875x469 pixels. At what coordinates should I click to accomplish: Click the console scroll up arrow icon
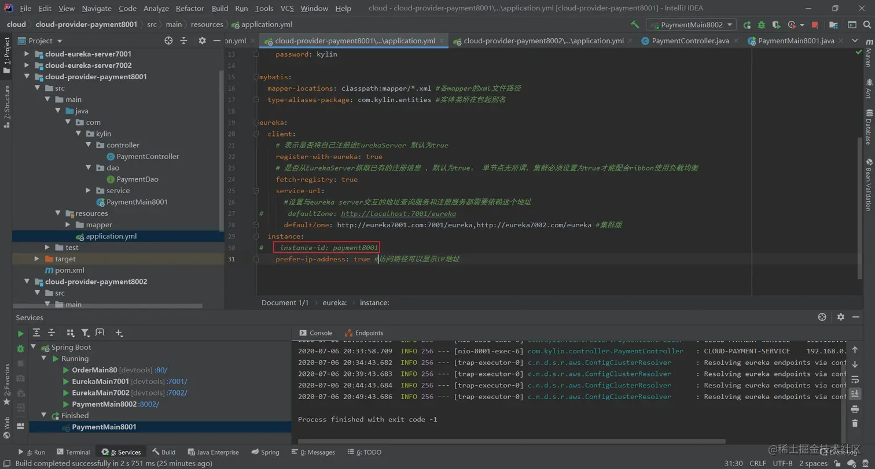[x=855, y=349]
